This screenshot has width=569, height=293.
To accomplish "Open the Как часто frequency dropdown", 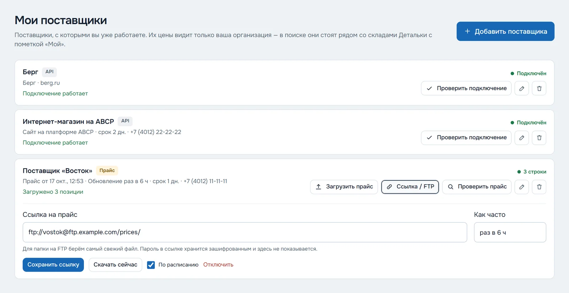I will [x=510, y=232].
